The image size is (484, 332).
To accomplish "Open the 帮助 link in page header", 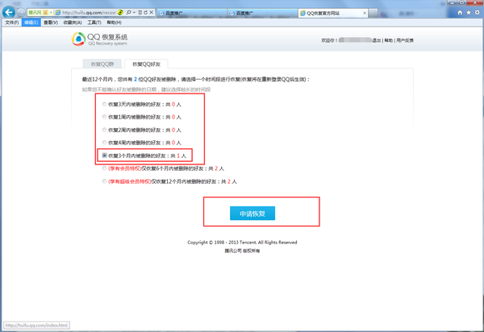I will (x=389, y=40).
